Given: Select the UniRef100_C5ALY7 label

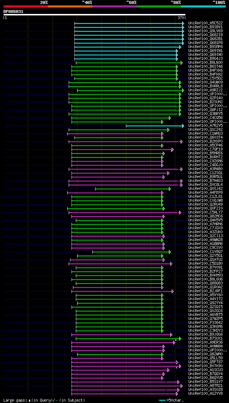Looking at the screenshot, I should point(205,212).
